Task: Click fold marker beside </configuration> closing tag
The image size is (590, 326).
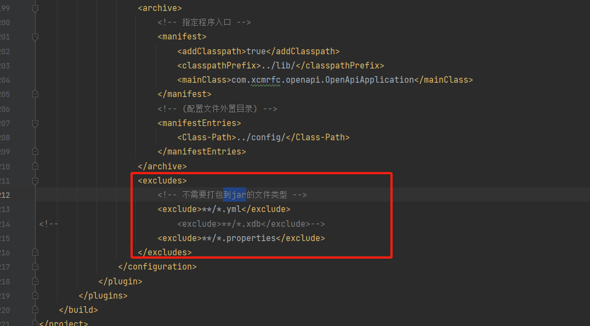Action: pyautogui.click(x=35, y=267)
